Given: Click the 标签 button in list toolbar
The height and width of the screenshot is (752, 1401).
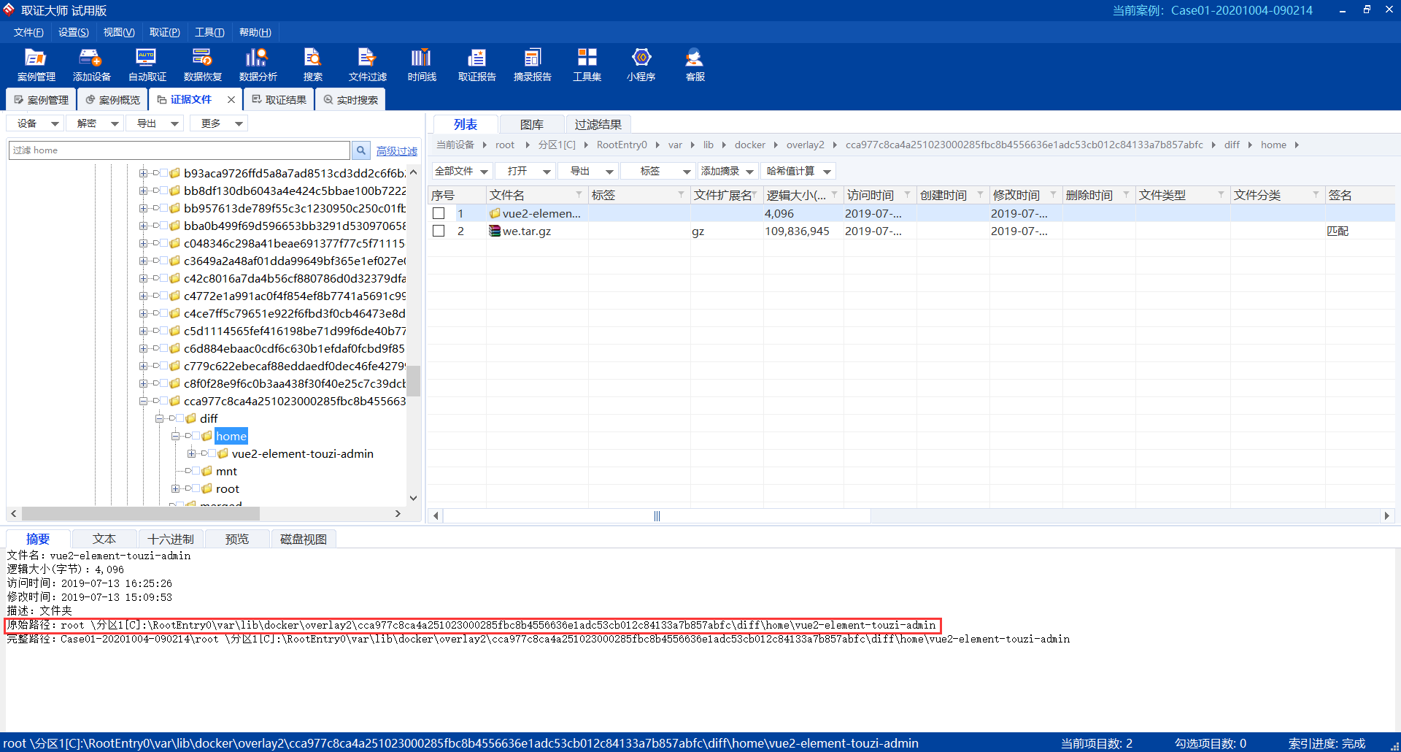Looking at the screenshot, I should [x=657, y=171].
